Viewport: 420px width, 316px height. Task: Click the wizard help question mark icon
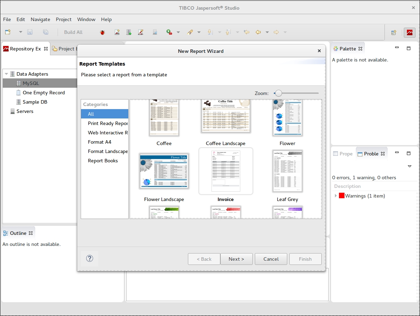click(x=90, y=258)
